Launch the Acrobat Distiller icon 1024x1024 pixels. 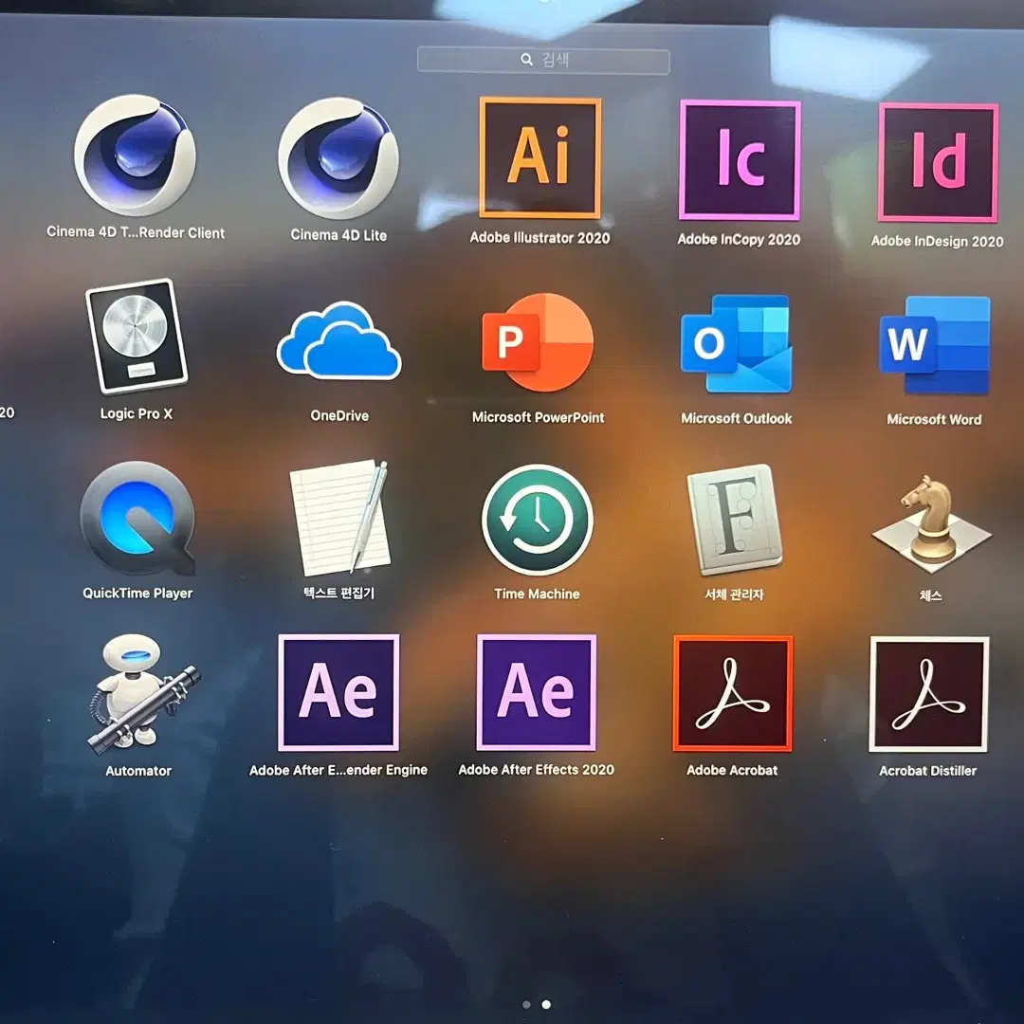[x=928, y=694]
